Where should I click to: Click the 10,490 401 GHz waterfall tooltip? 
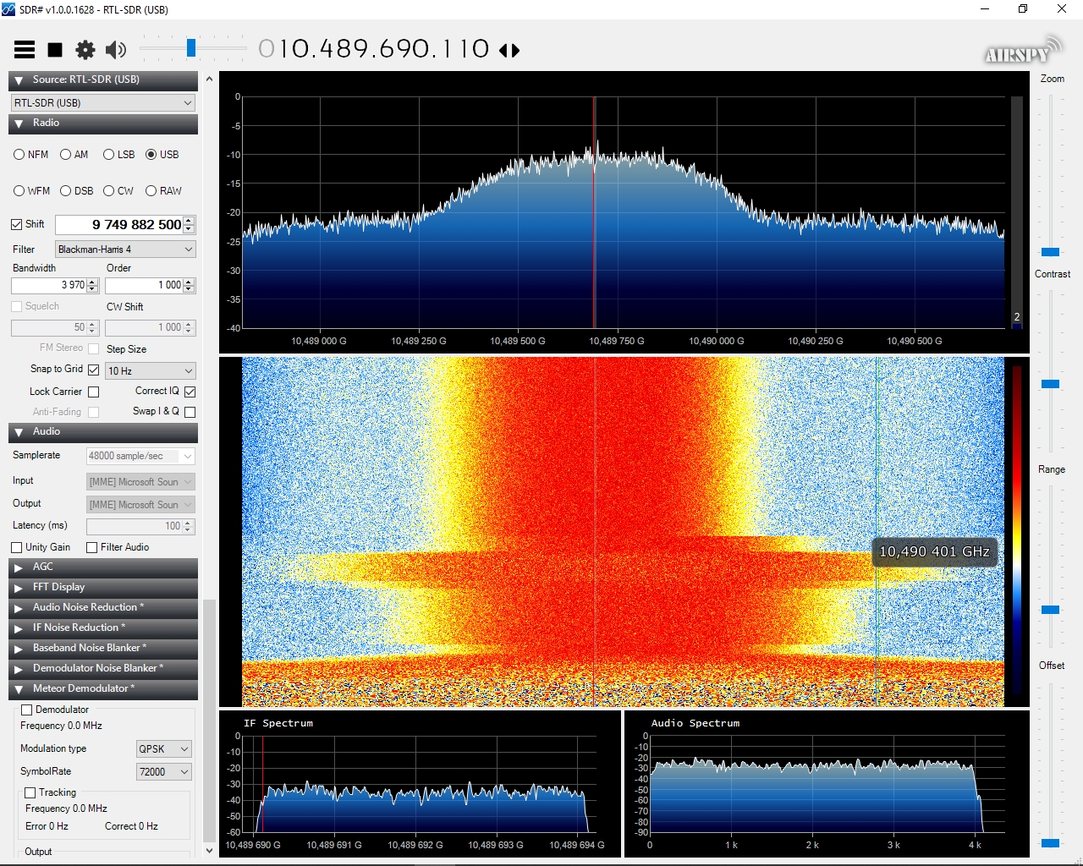[934, 552]
